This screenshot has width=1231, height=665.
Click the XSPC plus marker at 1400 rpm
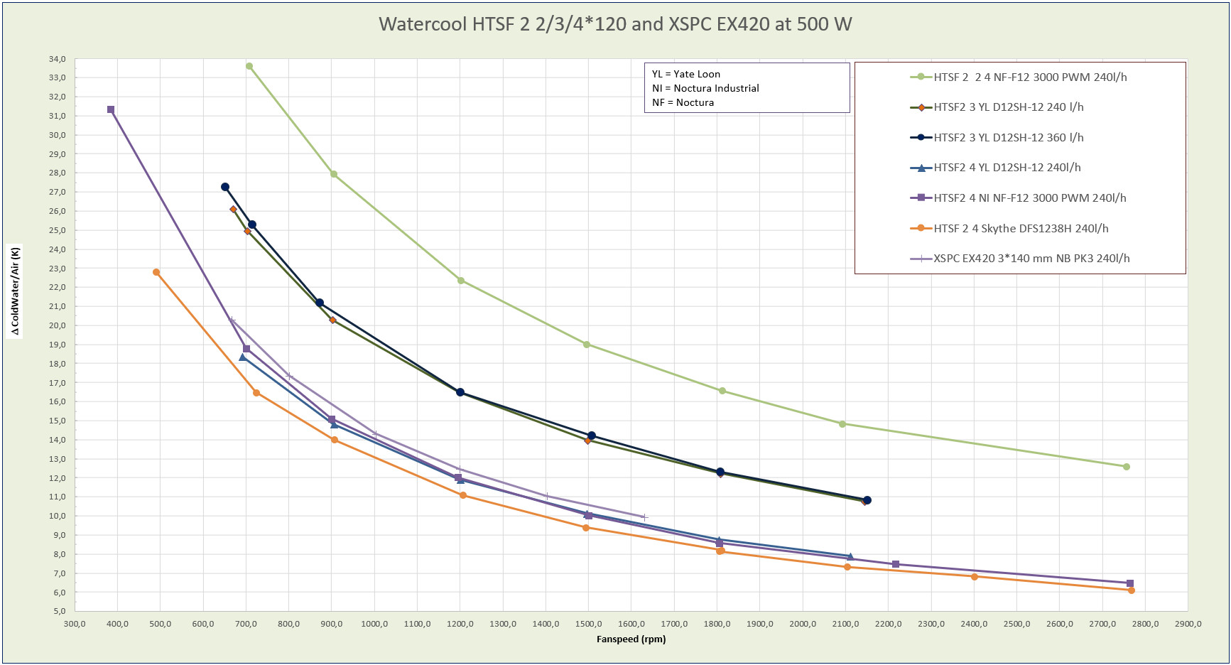click(x=546, y=496)
